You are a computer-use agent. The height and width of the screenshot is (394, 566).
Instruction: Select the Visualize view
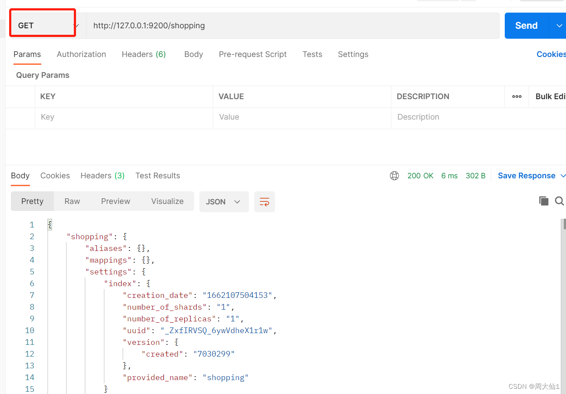pos(167,201)
